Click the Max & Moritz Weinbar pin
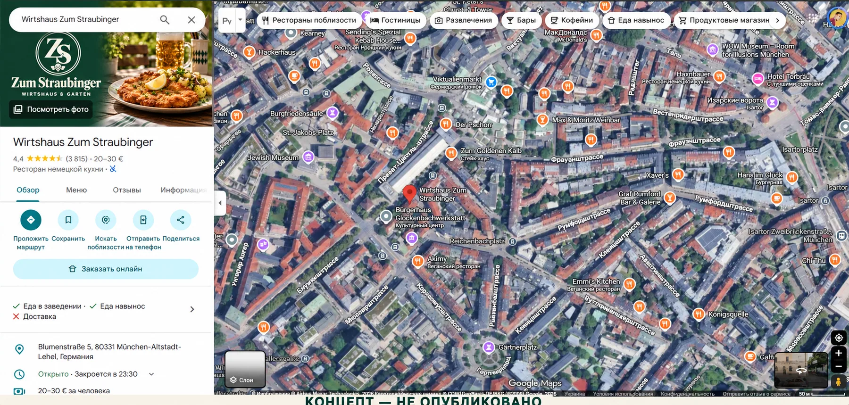 pyautogui.click(x=543, y=120)
